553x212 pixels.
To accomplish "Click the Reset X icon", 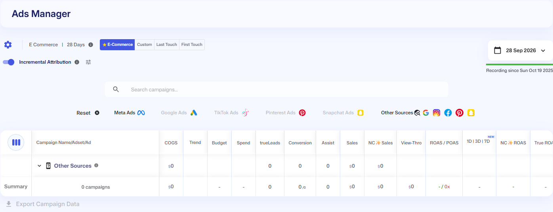I will 97,113.
